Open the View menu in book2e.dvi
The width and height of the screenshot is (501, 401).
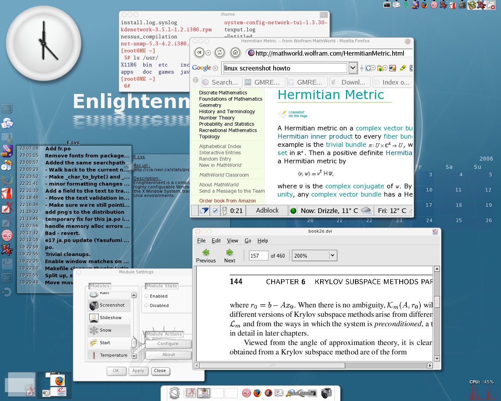(x=232, y=240)
